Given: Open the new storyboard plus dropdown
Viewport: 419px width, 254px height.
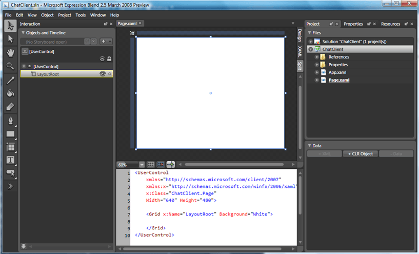Looking at the screenshot, I should point(106,42).
